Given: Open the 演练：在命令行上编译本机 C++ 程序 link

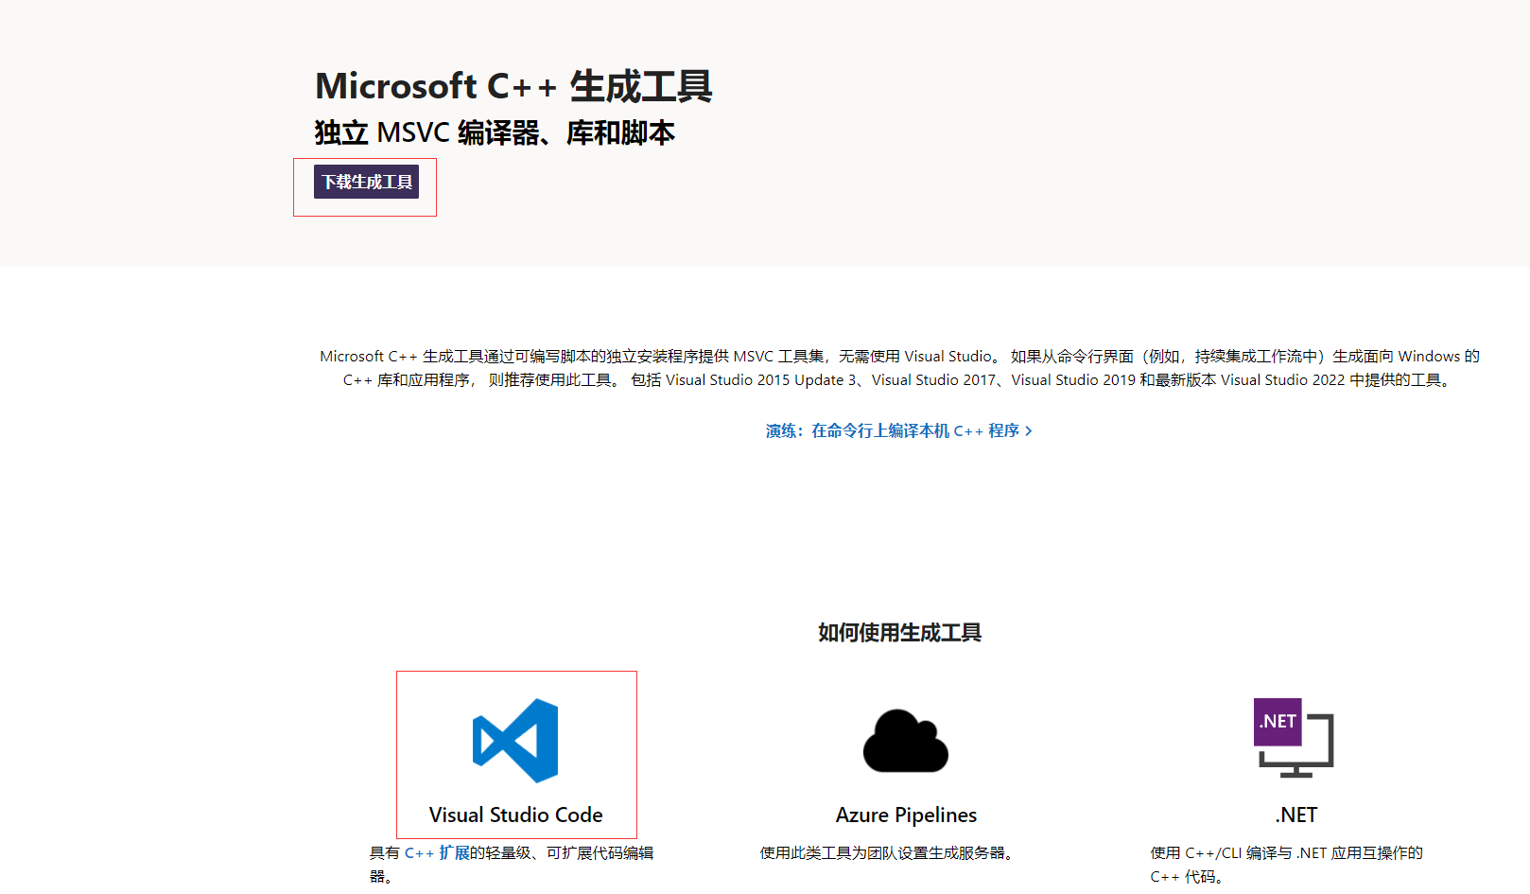Looking at the screenshot, I should coord(898,430).
